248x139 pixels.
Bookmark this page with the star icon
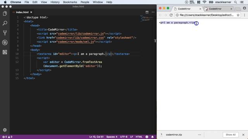pyautogui.click(x=238, y=15)
